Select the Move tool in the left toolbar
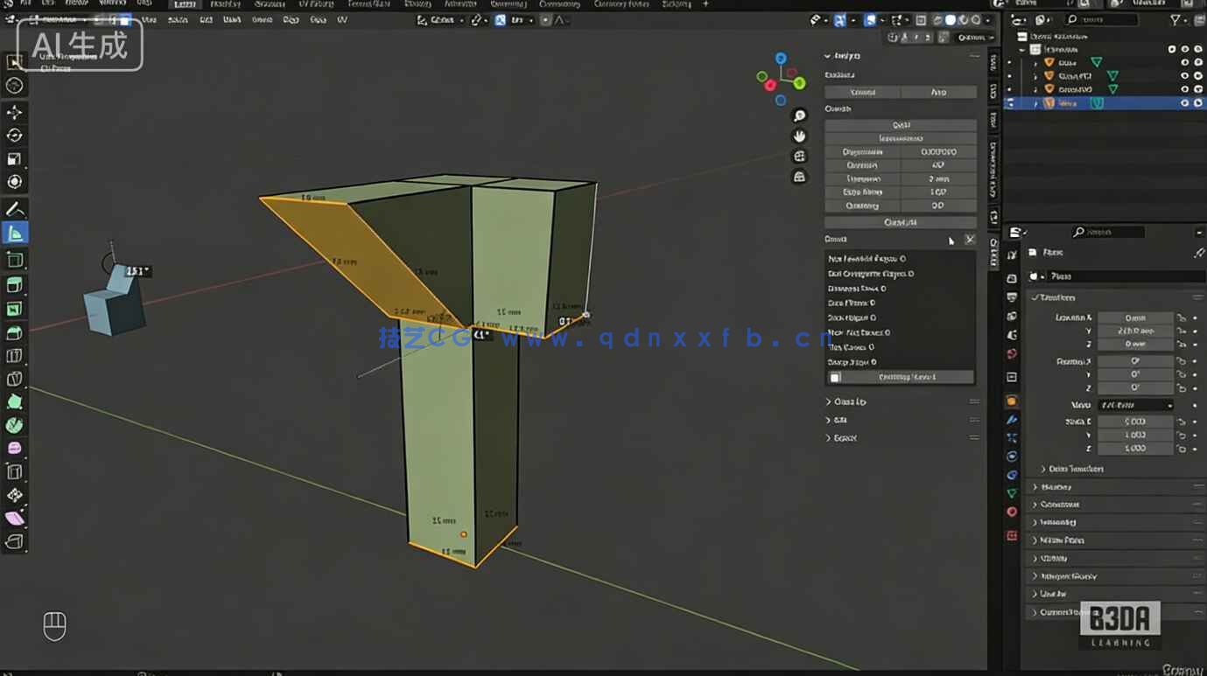 (13, 112)
